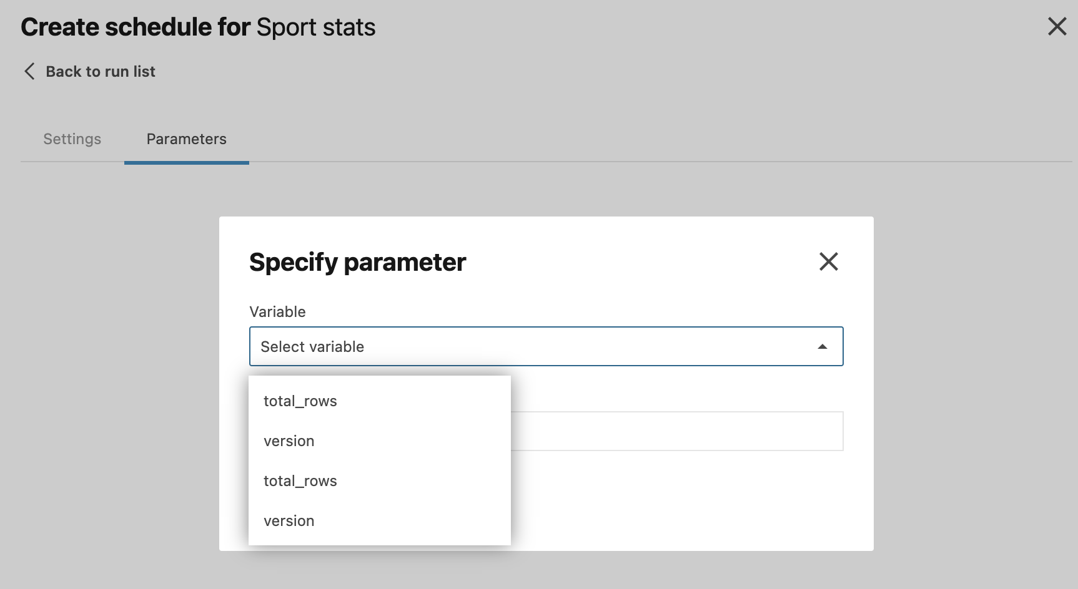
Task: Click the back chevron icon beside run list
Action: point(29,71)
